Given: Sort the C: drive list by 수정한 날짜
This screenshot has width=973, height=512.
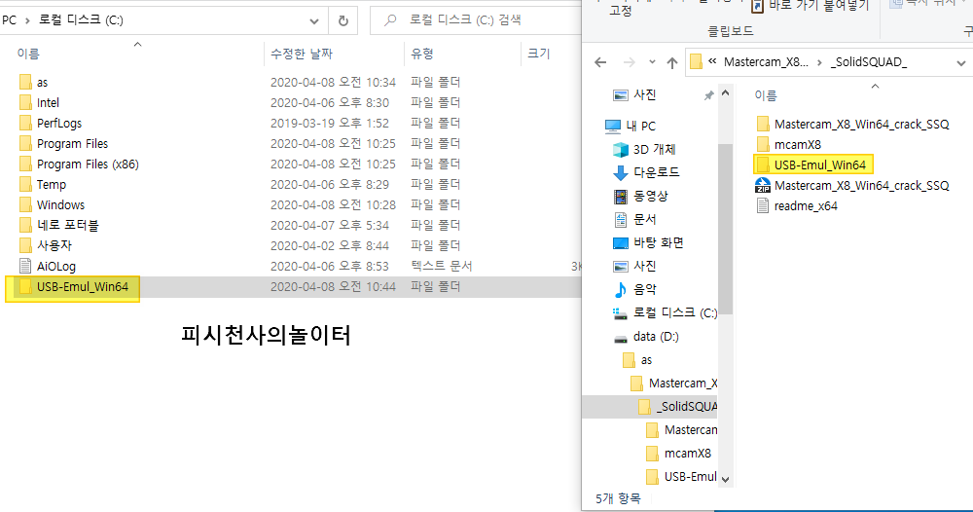Looking at the screenshot, I should 302,54.
